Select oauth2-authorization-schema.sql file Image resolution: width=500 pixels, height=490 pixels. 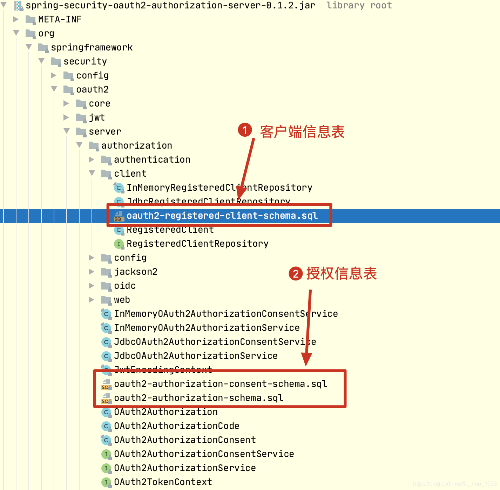(x=198, y=398)
